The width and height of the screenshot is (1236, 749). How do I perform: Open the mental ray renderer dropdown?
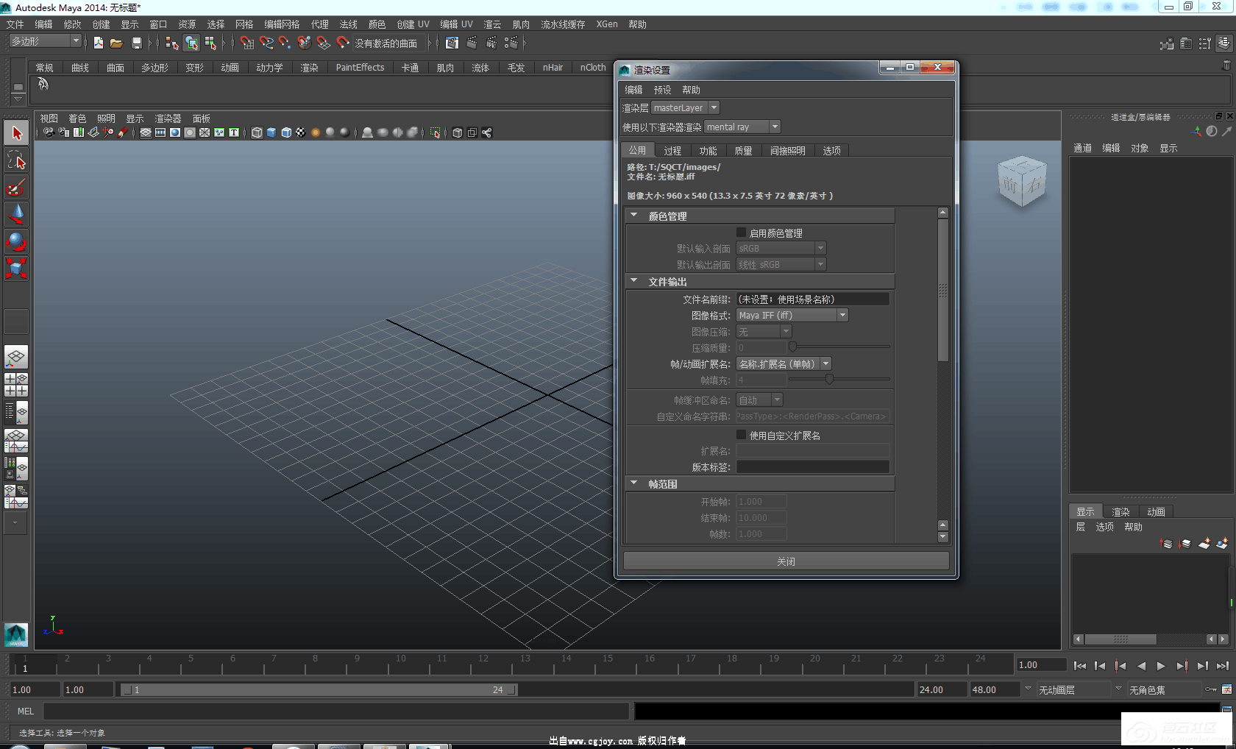coord(742,127)
